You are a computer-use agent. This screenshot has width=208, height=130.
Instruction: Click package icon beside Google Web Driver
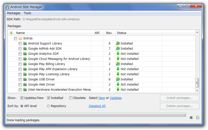pyautogui.click(x=25, y=84)
